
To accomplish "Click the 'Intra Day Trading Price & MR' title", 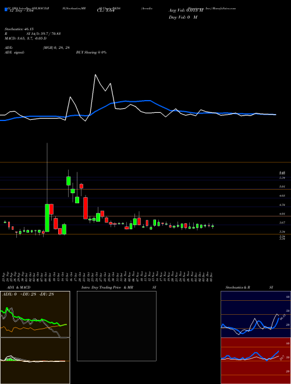I will click(x=107, y=287).
